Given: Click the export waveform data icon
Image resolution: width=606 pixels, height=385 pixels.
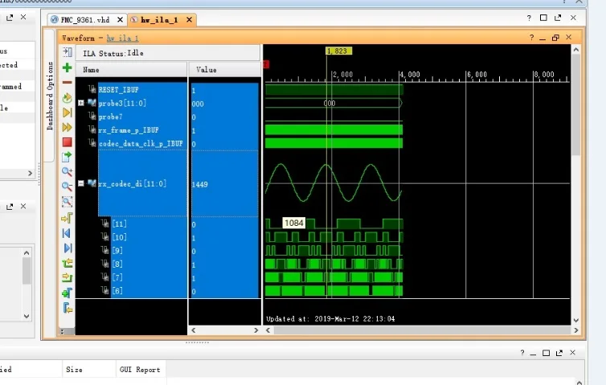Looking at the screenshot, I should click(68, 157).
